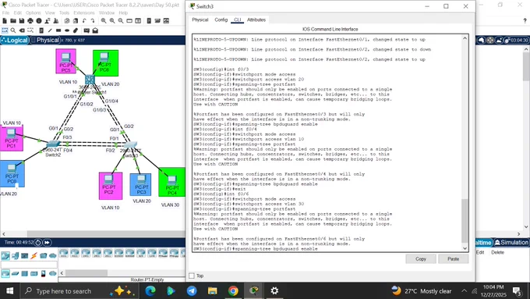Add a Complex PDU open envelope
The height and width of the screenshot is (299, 530).
[x=95, y=30]
